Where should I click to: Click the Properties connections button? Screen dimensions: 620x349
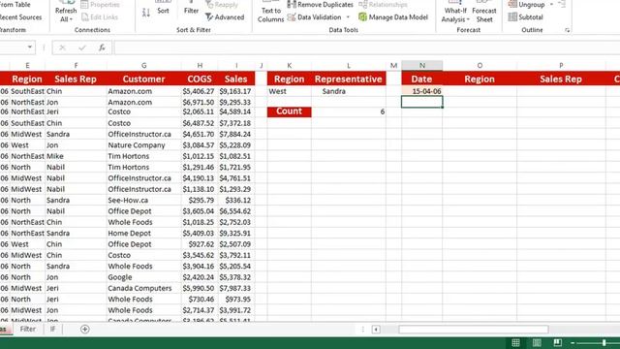point(101,5)
